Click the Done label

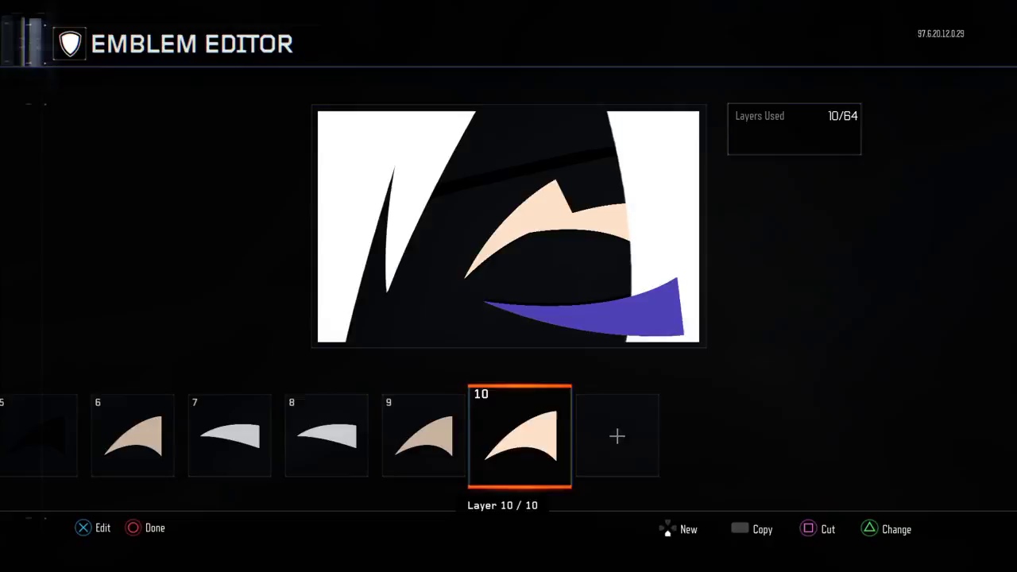tap(155, 528)
